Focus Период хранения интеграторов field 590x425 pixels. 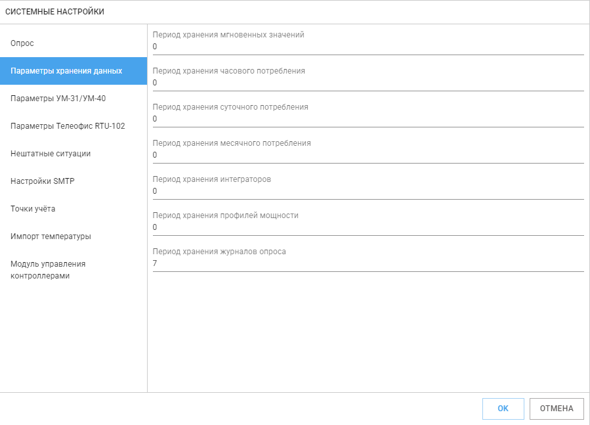click(368, 191)
